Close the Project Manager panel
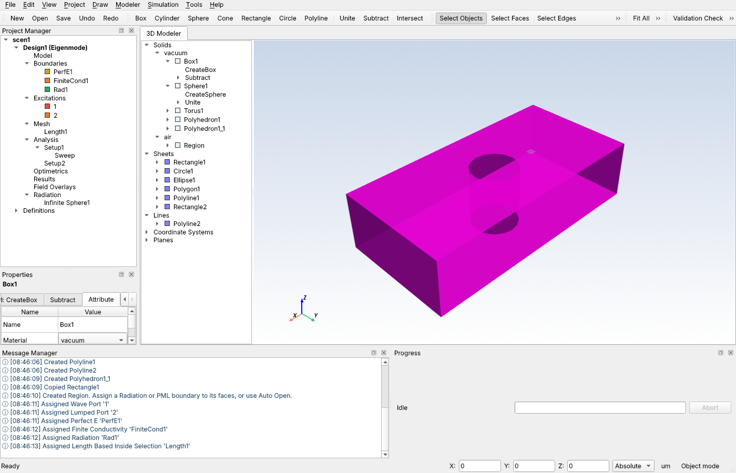Screen dimensions: 736x473 click(x=131, y=30)
